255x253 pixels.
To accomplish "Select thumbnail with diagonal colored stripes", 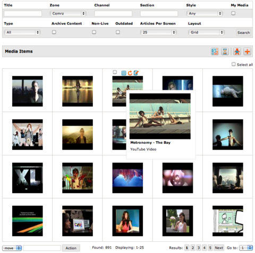I will 28,221.
